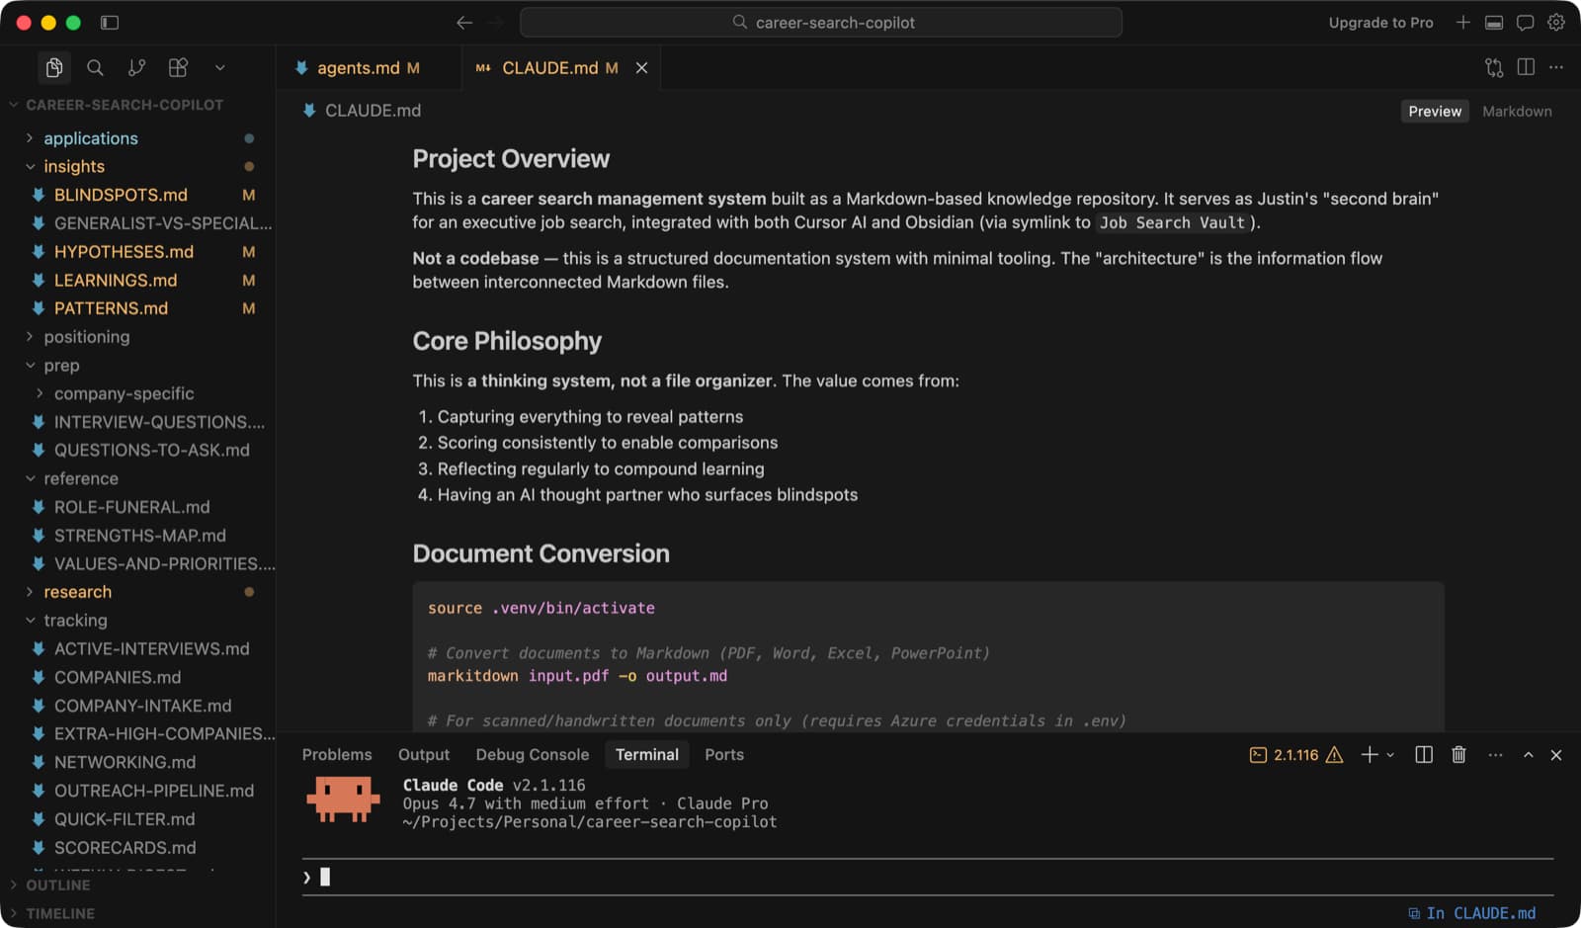The image size is (1581, 928).
Task: Click the career-search-copilot command search field
Action: [x=821, y=22]
